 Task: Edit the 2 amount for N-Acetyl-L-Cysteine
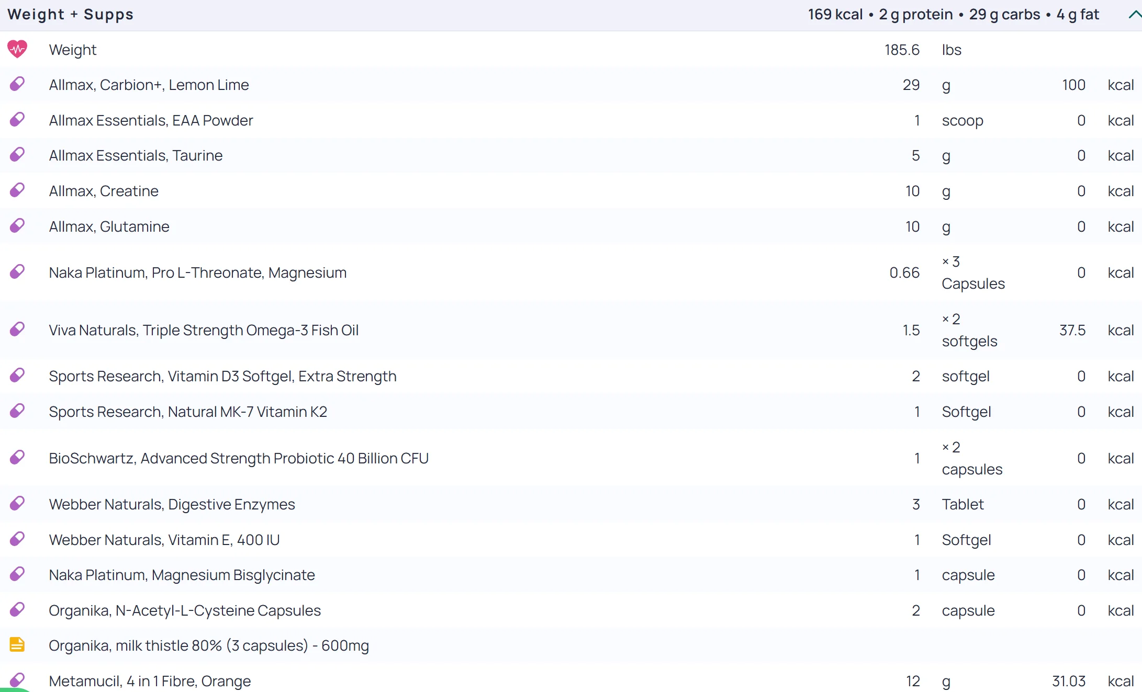click(x=916, y=610)
